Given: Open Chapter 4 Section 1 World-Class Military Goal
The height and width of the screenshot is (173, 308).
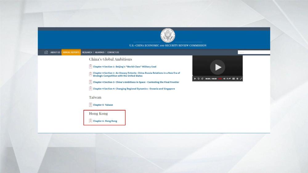Looking at the screenshot, I should point(124,67).
